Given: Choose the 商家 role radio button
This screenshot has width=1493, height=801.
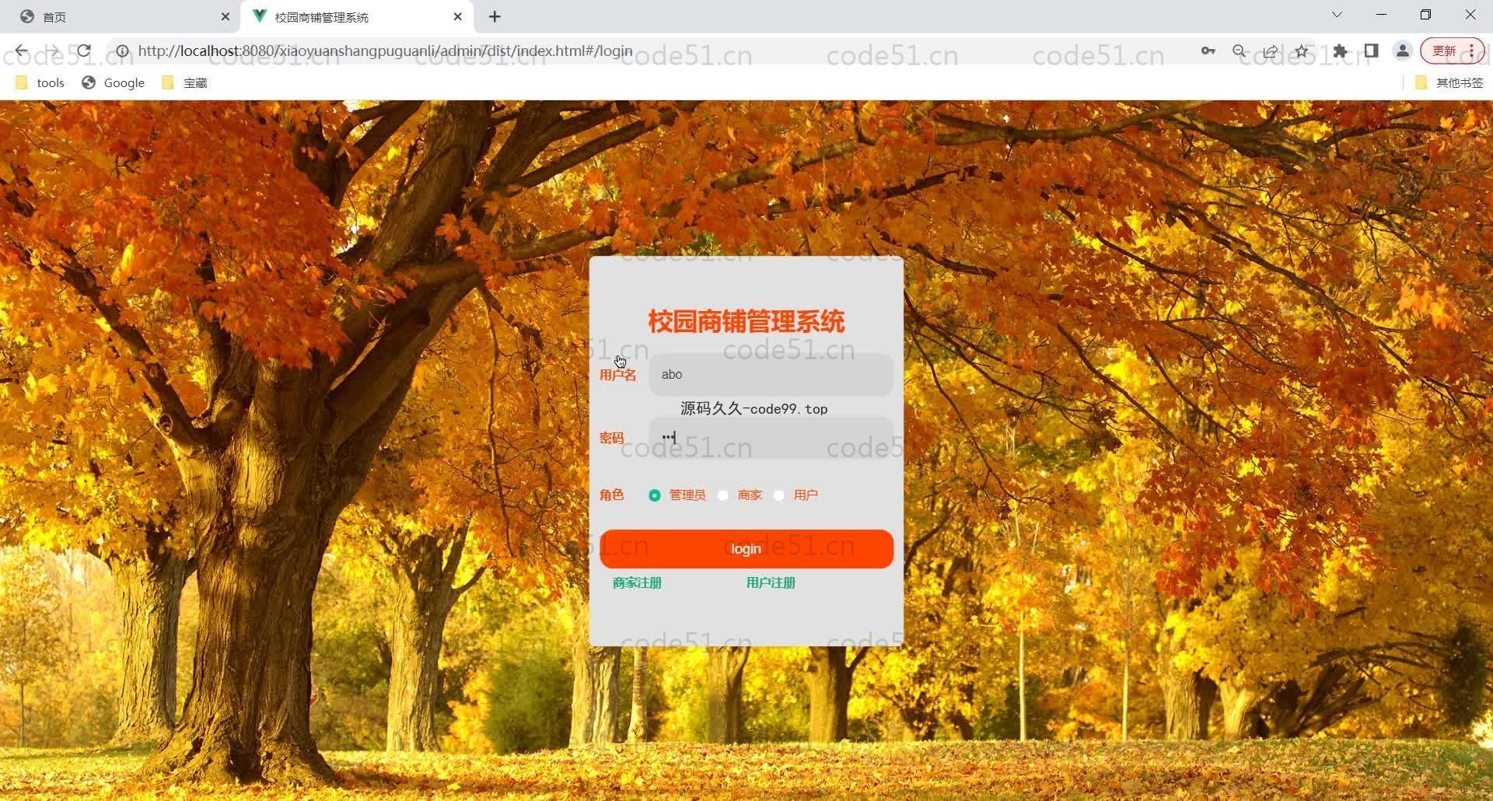Looking at the screenshot, I should point(723,495).
